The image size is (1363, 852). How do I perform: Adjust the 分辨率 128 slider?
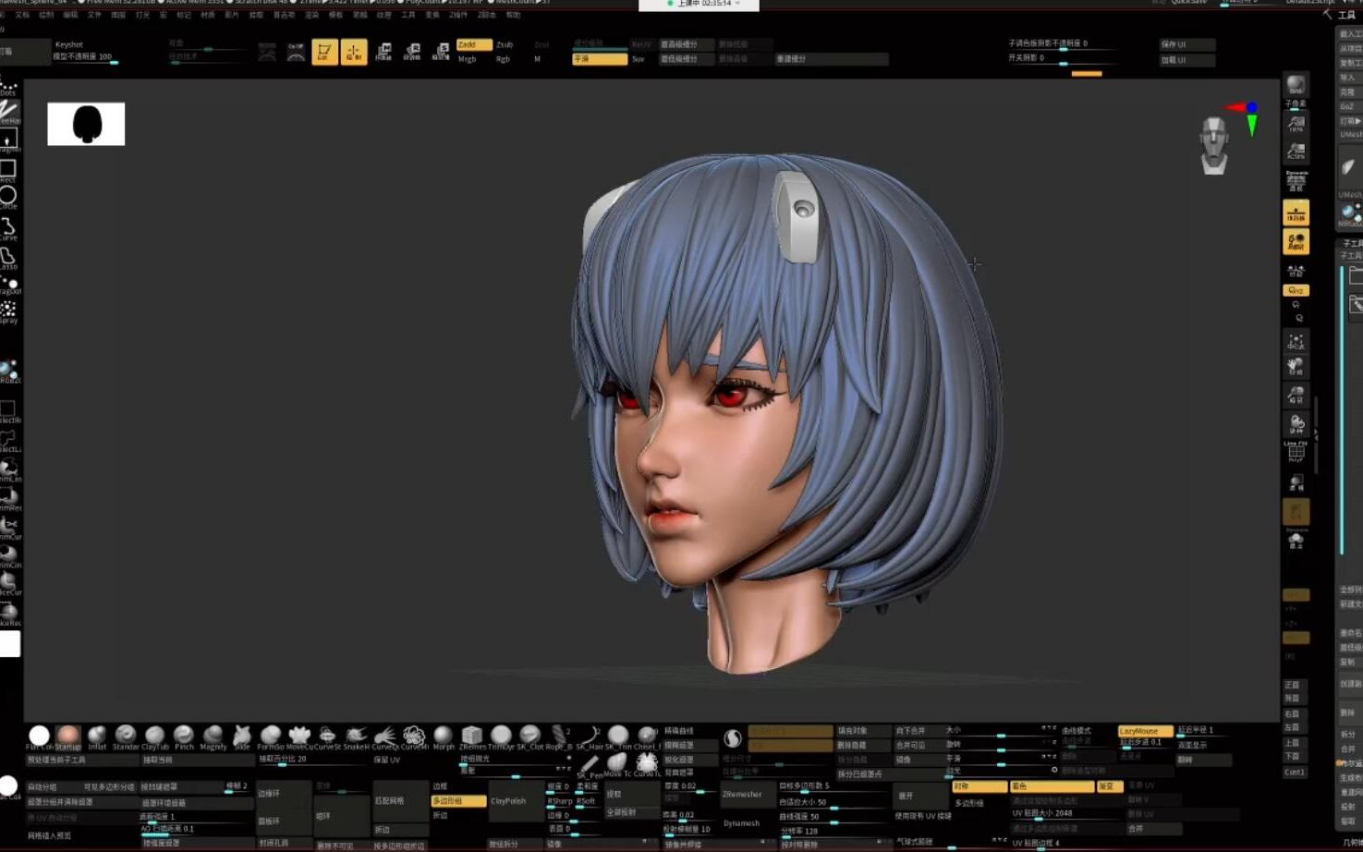833,832
